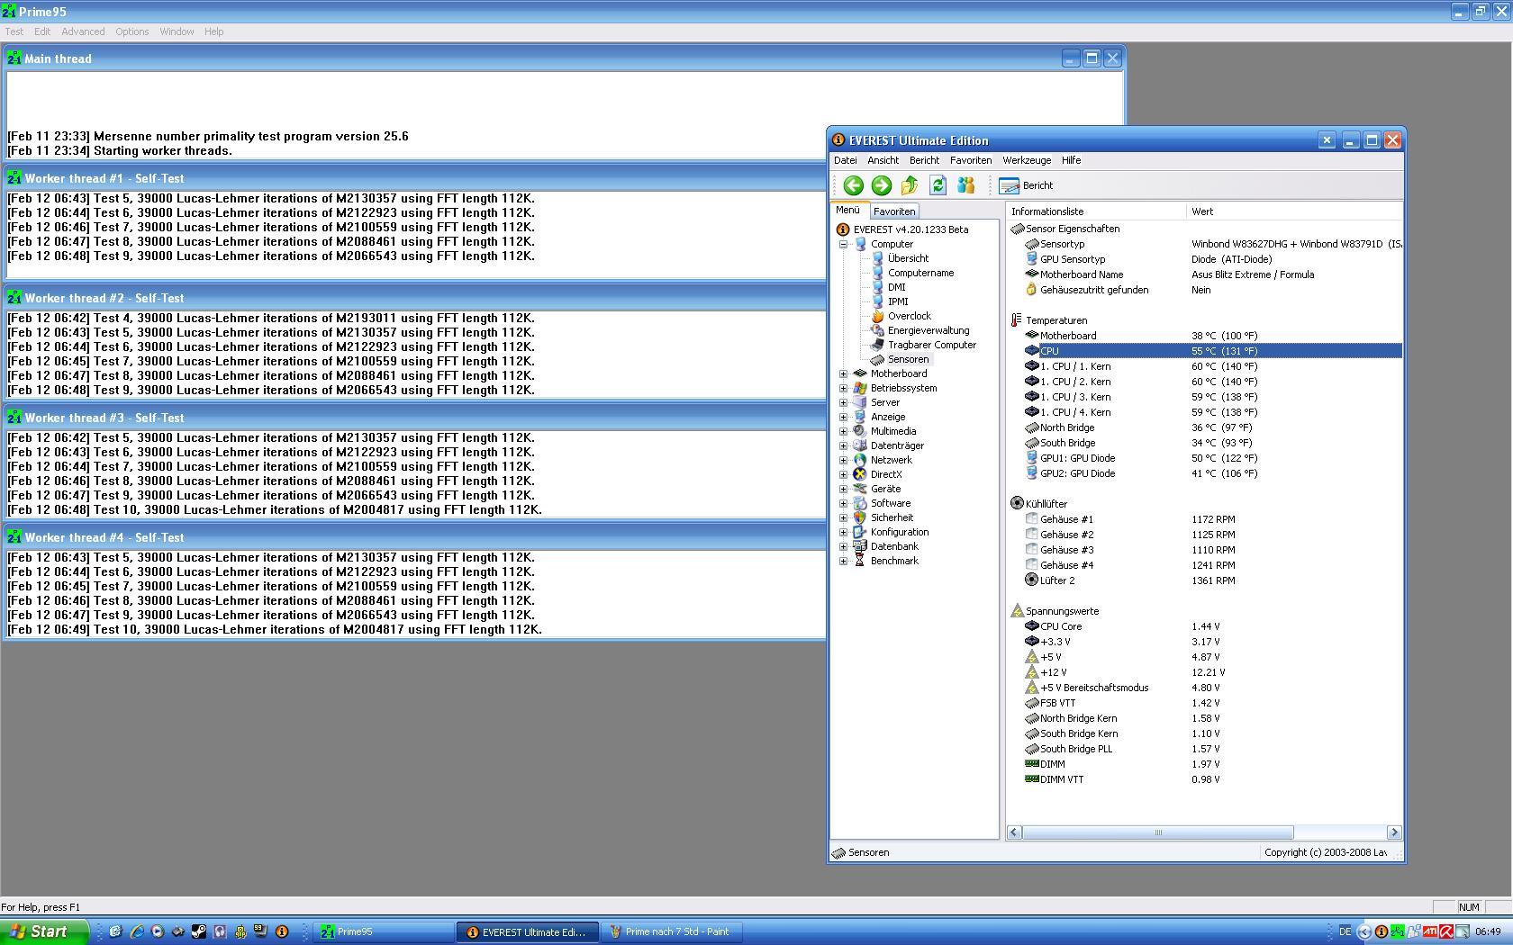Click the folder up-level icon in EVEREST
The height and width of the screenshot is (945, 1513).
[910, 185]
